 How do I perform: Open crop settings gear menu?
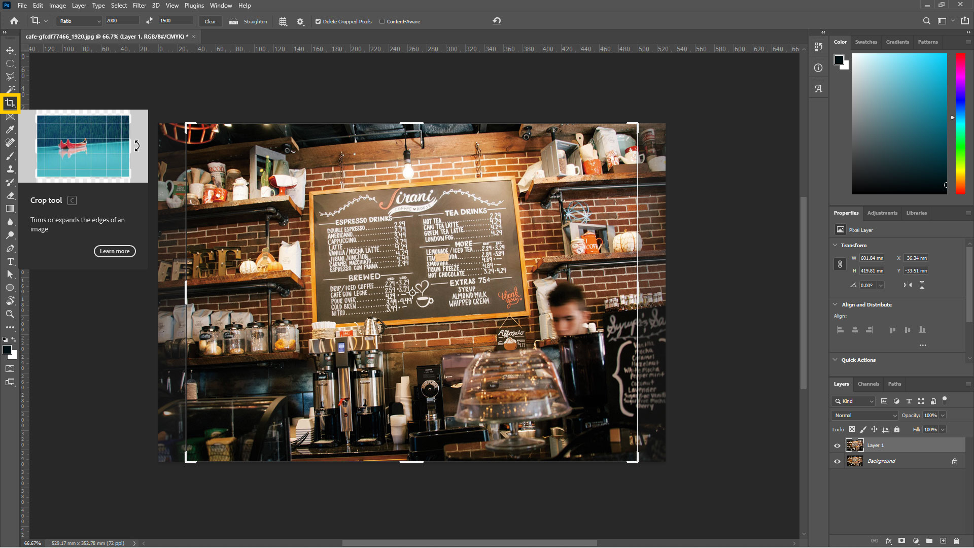tap(300, 21)
